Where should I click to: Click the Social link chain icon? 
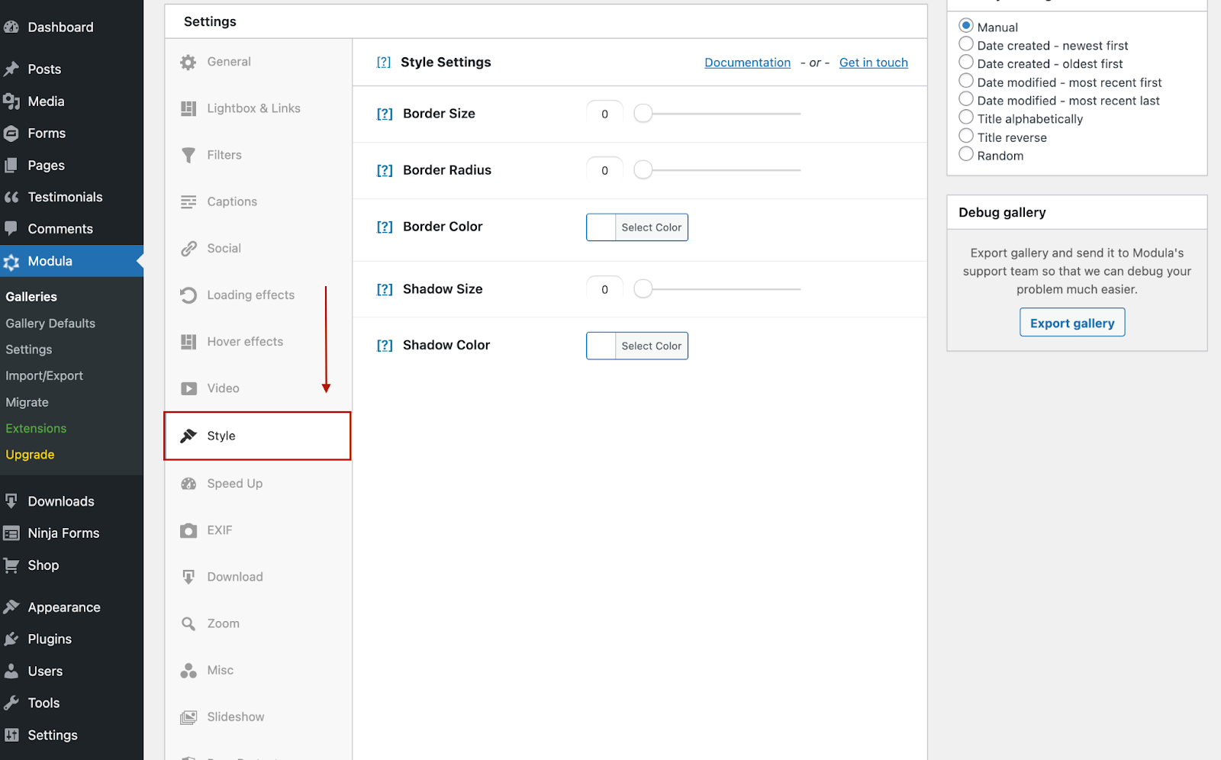[x=188, y=249]
